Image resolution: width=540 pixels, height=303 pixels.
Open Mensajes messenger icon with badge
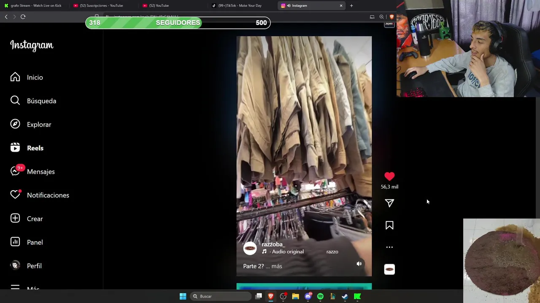click(x=16, y=171)
